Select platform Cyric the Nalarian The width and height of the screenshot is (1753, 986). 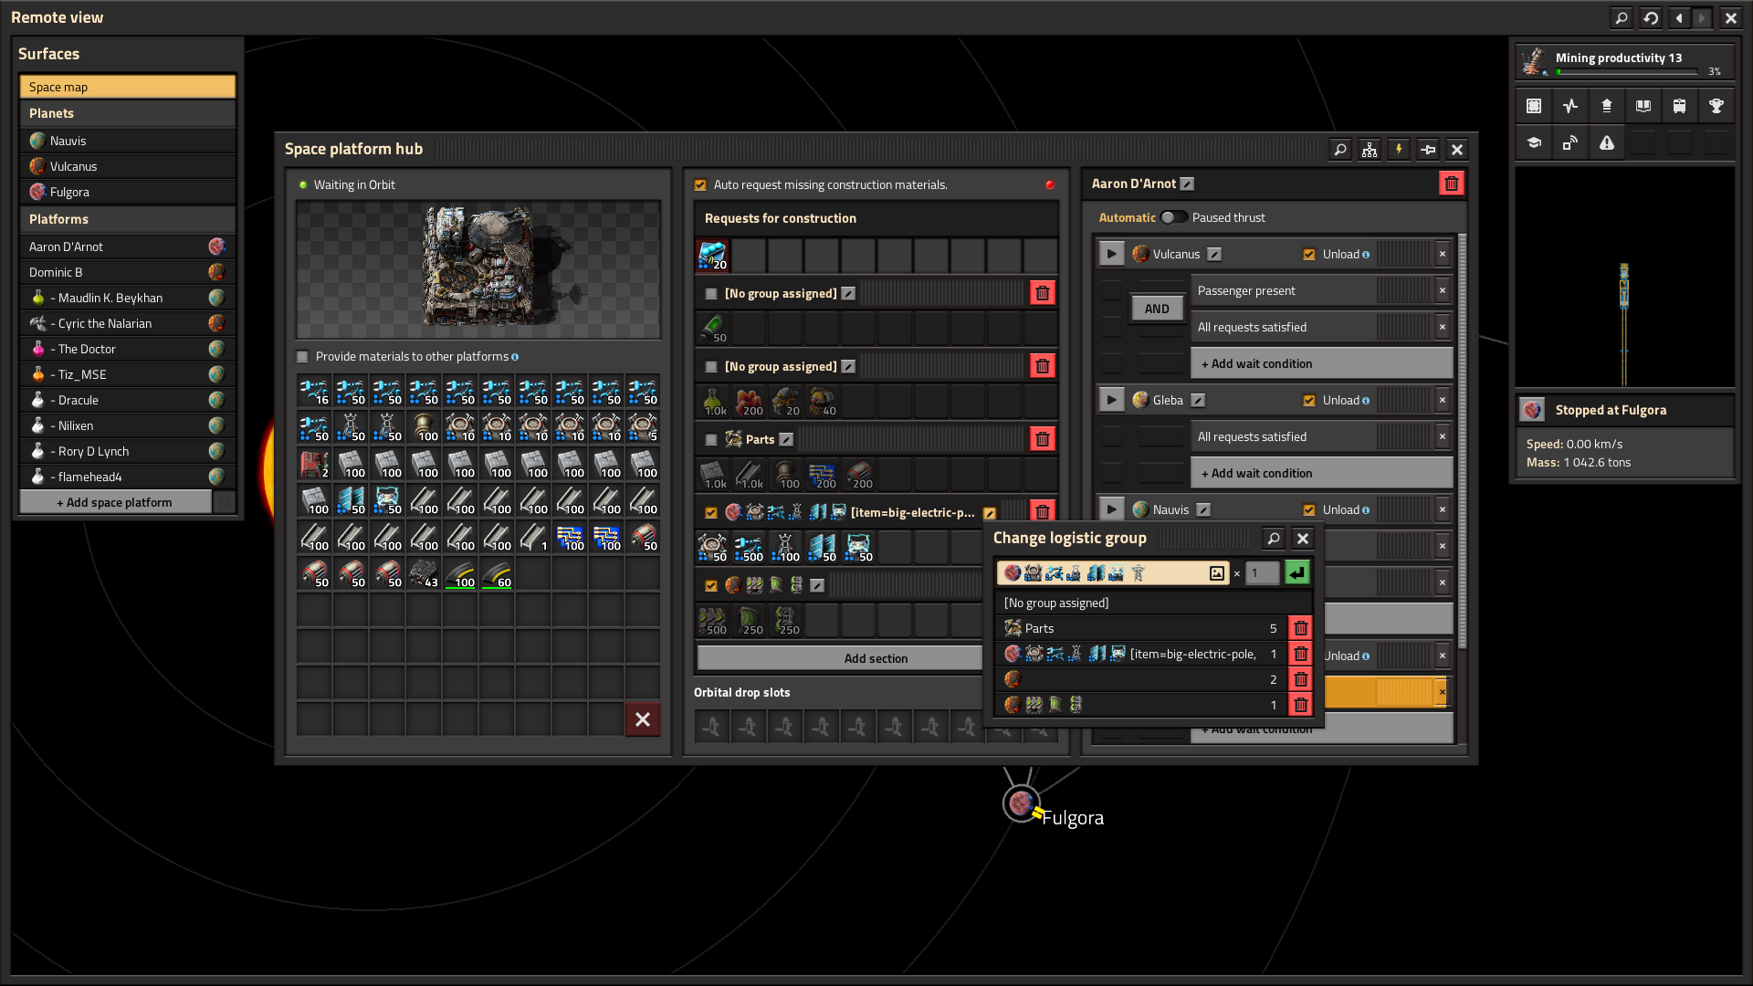(128, 323)
